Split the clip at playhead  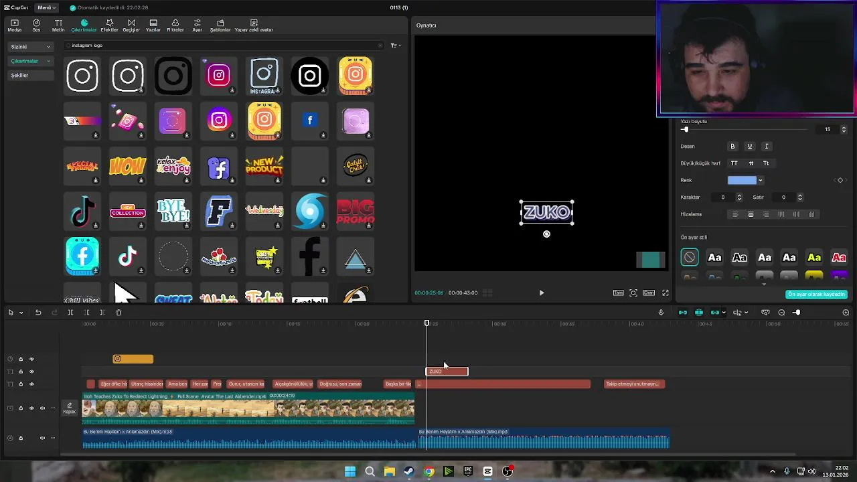click(70, 313)
